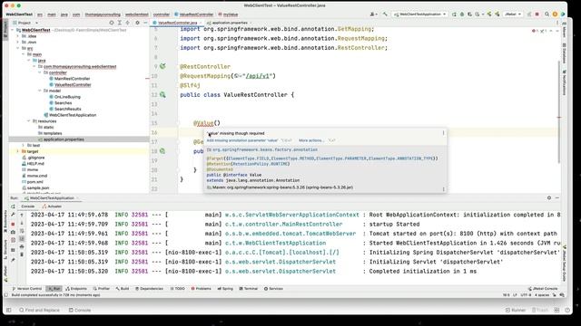Viewport: 581px width, 326px height.
Task: Click the print icon in console gutter
Action: (22, 246)
